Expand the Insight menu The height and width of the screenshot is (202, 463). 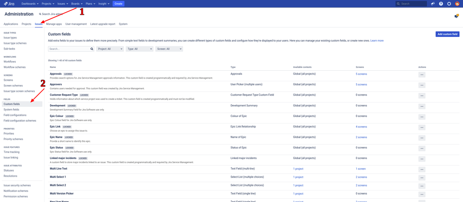point(105,4)
